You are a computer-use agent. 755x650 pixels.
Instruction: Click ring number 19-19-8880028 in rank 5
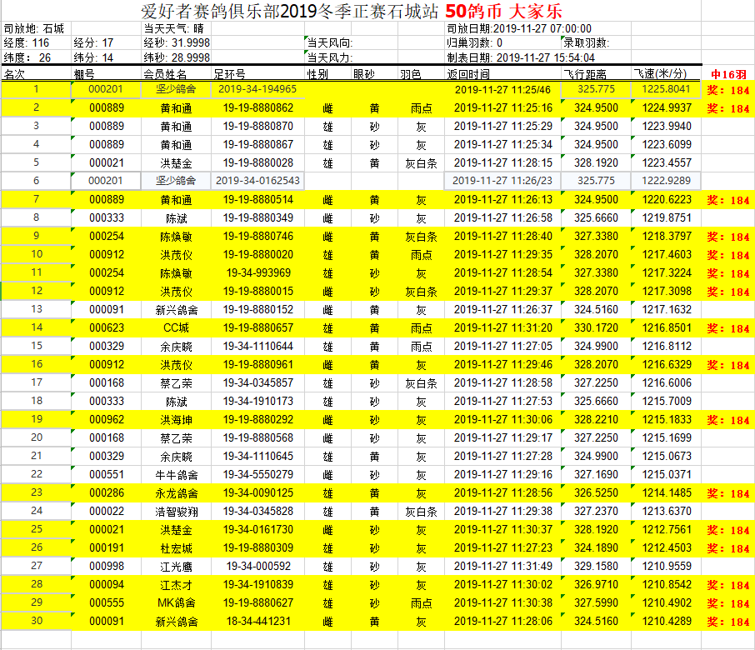[x=258, y=162]
